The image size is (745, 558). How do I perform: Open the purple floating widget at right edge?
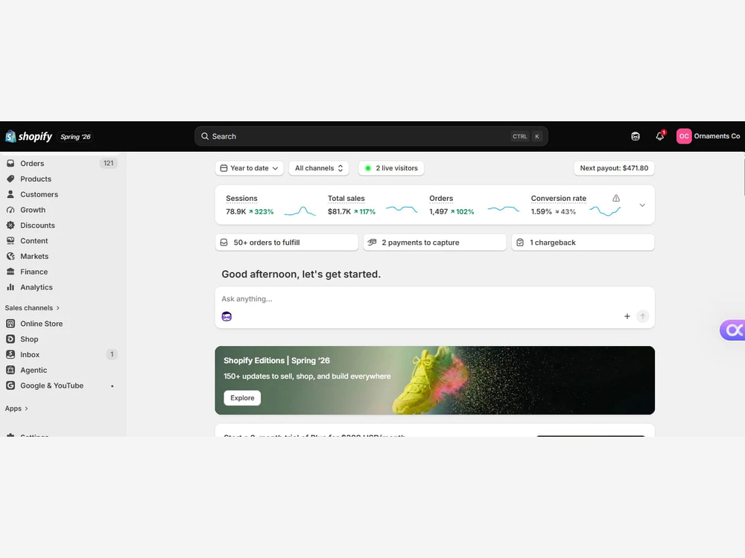coord(732,330)
